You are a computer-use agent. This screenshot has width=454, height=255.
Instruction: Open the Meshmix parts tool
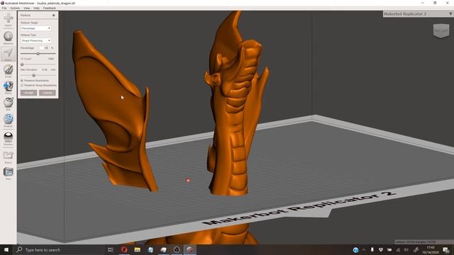(8, 36)
